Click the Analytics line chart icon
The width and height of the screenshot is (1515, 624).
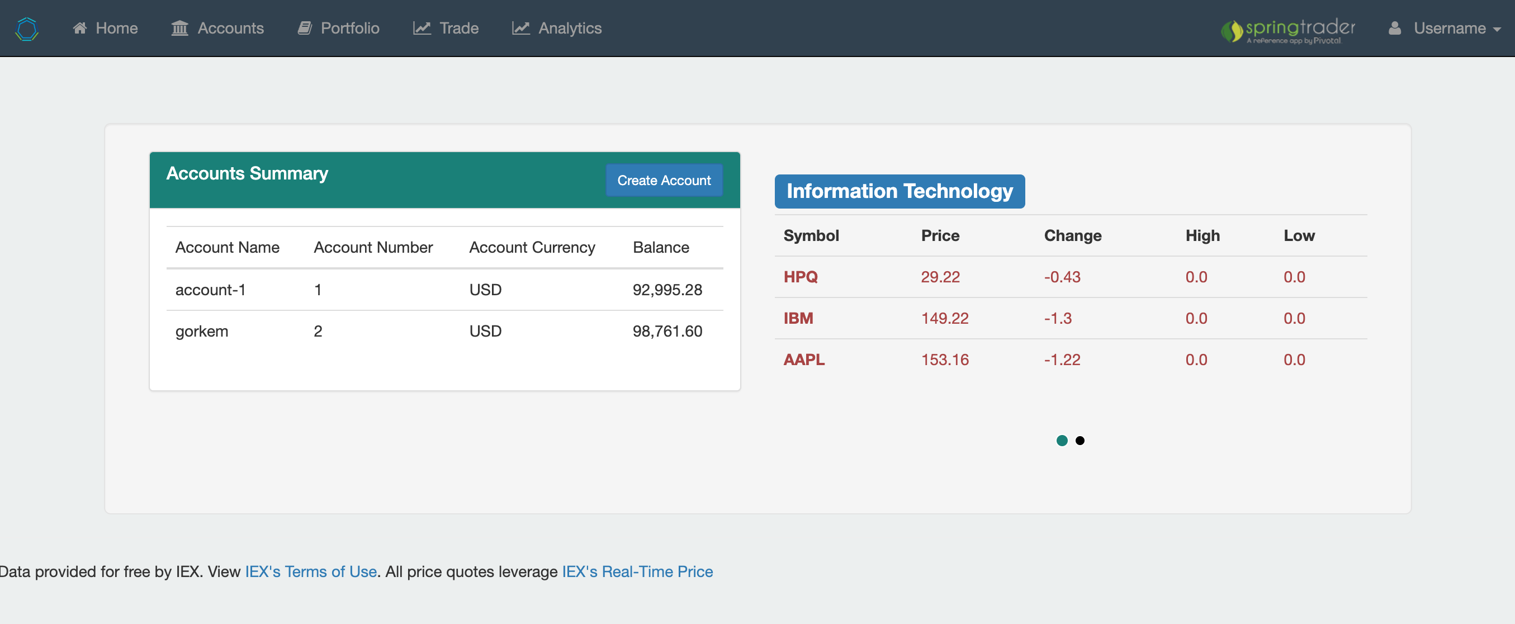coord(520,28)
